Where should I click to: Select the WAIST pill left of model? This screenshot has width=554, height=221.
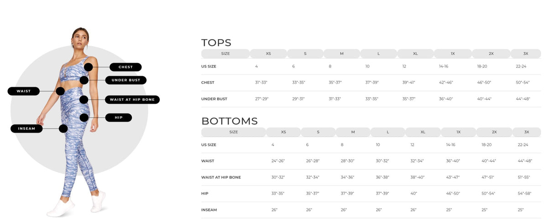24,91
